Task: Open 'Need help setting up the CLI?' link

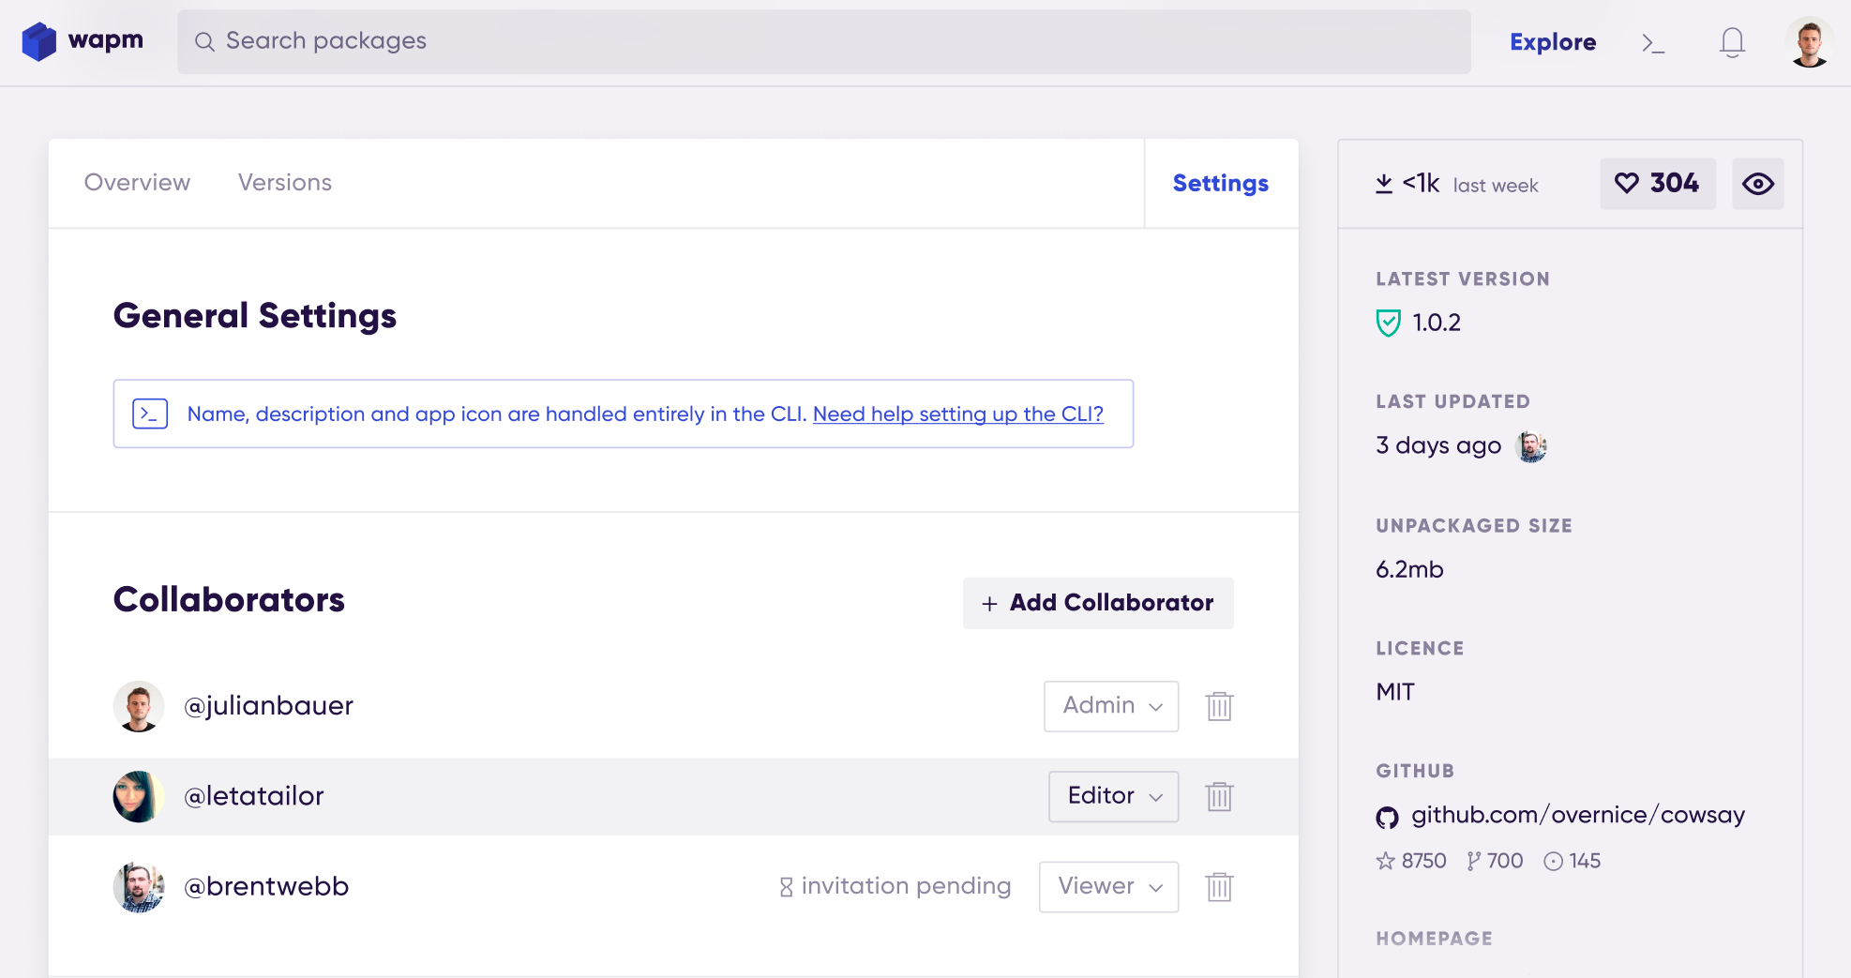Action: coord(957,414)
